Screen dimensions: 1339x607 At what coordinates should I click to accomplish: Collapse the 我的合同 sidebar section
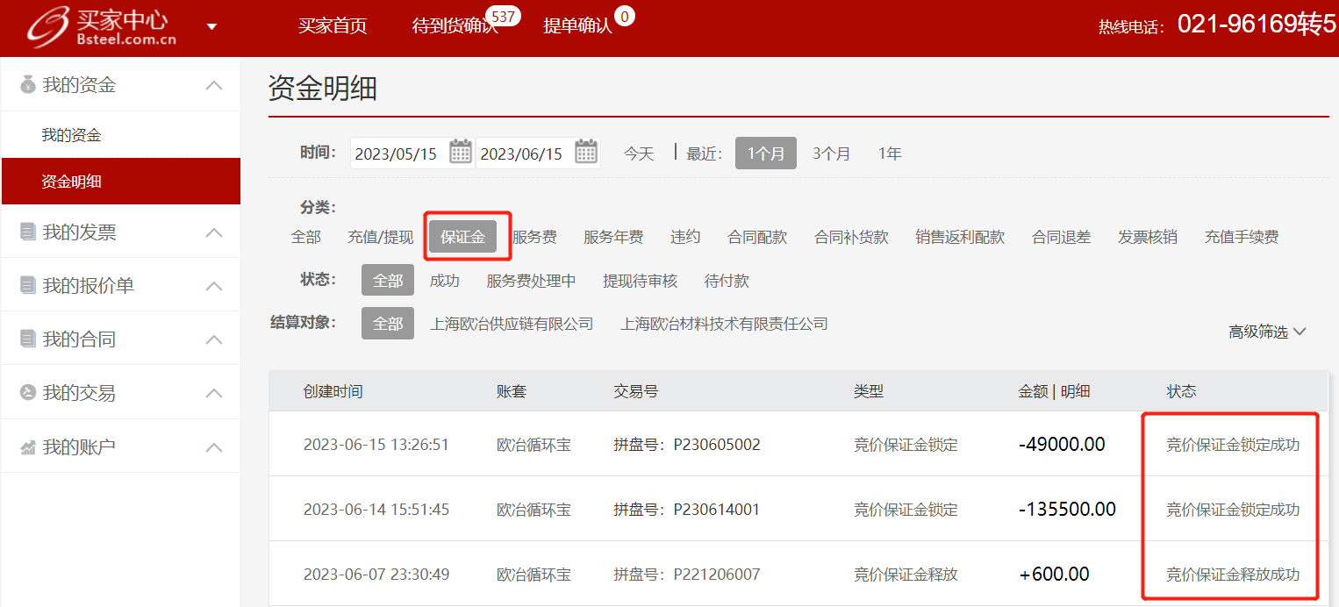[x=213, y=339]
